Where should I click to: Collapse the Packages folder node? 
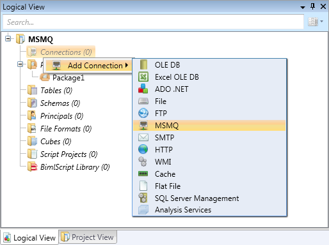click(x=20, y=64)
